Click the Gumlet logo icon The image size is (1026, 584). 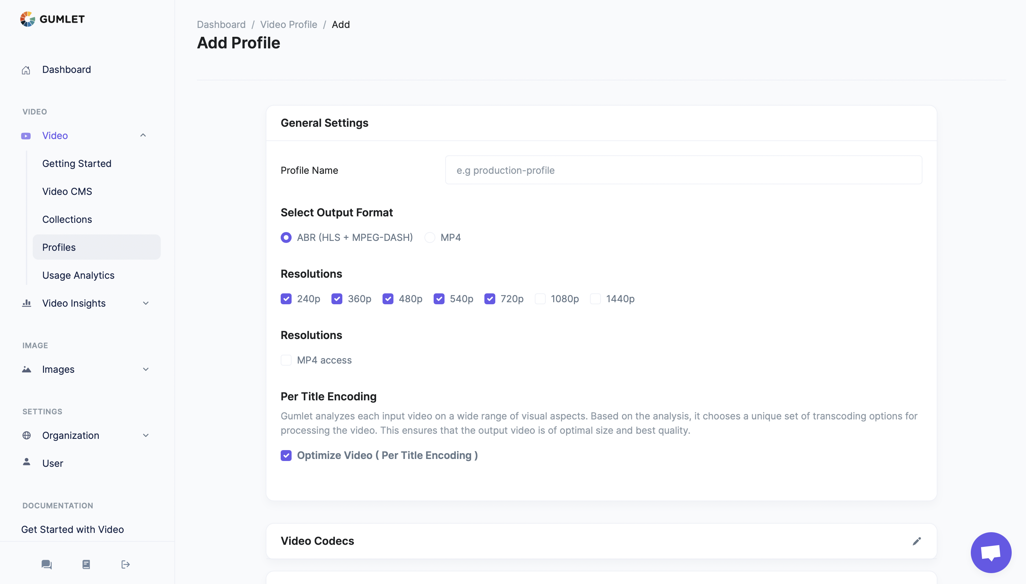[27, 19]
